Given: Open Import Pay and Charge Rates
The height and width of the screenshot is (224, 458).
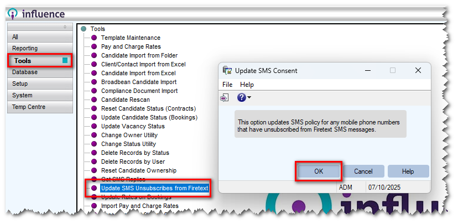Looking at the screenshot, I should tap(139, 206).
